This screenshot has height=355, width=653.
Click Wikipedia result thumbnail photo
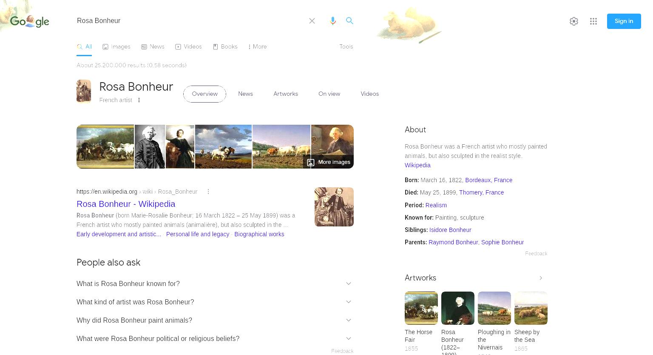[334, 207]
